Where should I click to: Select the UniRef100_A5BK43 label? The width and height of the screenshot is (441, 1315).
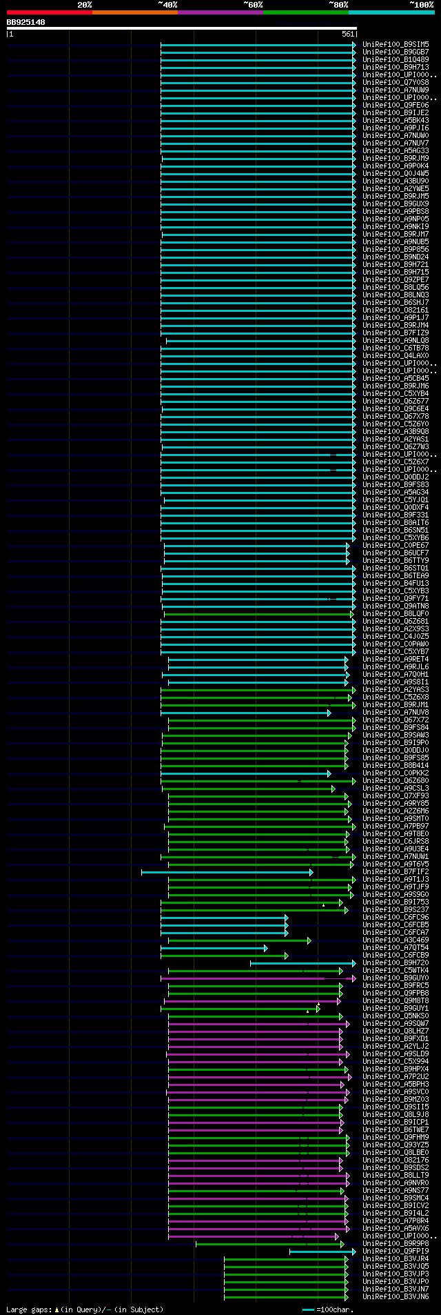(396, 120)
